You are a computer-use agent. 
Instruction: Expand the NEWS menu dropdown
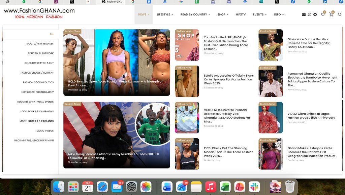click(x=144, y=14)
